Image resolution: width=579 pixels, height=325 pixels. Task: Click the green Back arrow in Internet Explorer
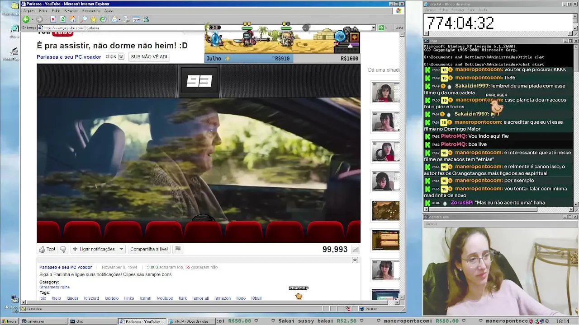click(26, 19)
